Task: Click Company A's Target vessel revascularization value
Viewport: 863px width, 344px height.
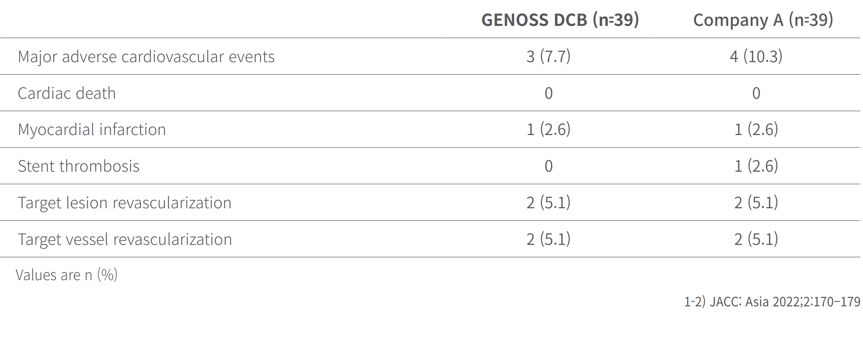Action: [x=756, y=239]
